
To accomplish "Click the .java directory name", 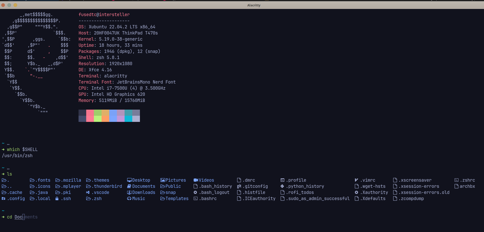I will click(41, 192).
